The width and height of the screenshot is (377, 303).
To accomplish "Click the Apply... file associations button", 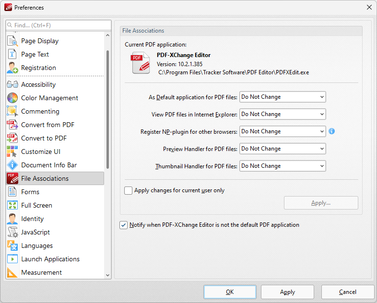I will (321, 203).
